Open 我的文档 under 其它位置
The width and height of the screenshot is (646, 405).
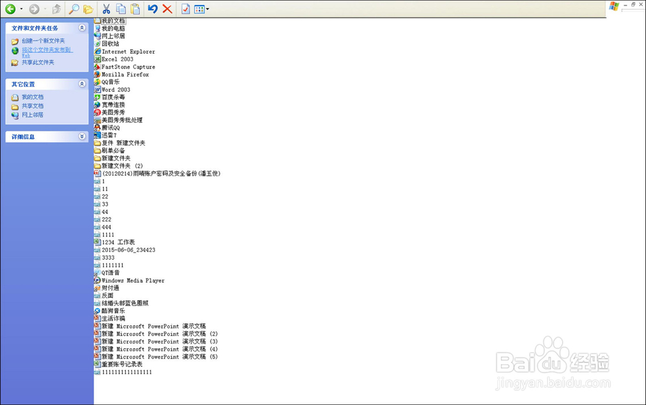(32, 97)
